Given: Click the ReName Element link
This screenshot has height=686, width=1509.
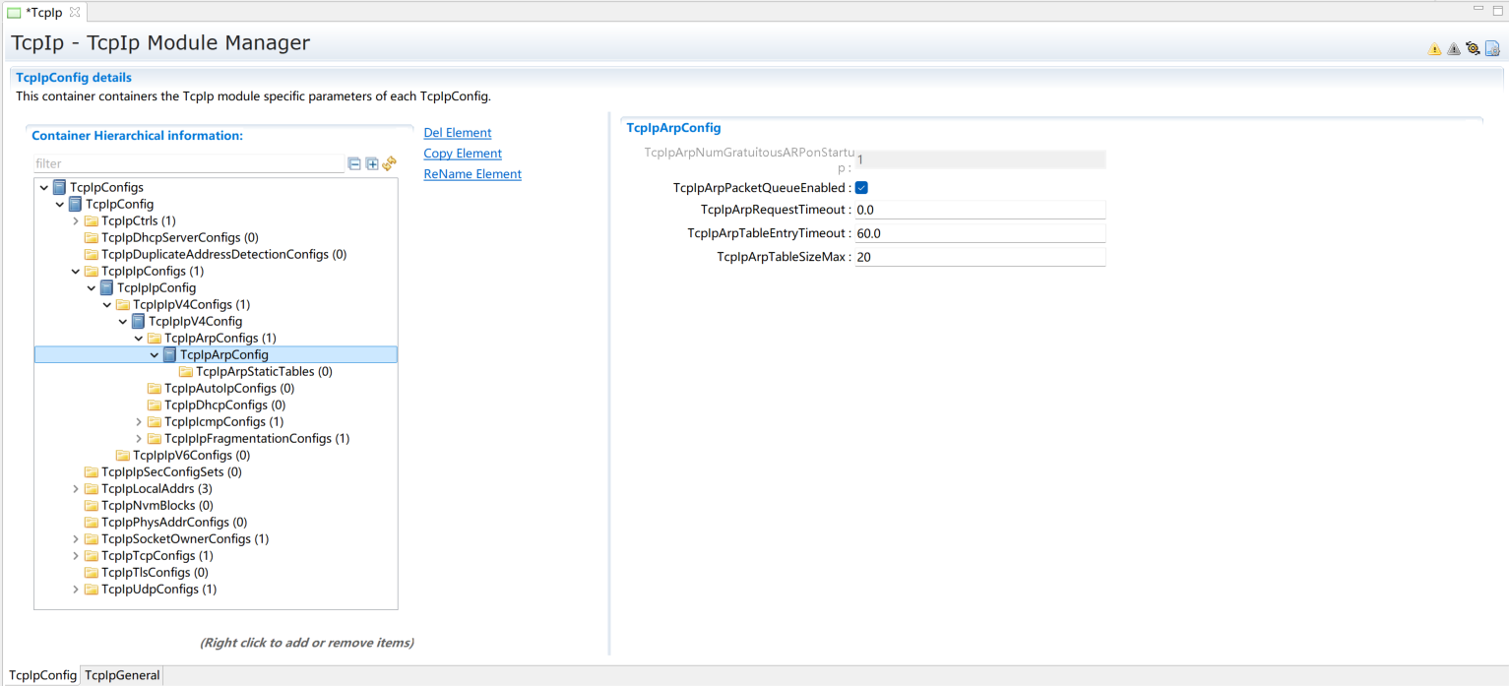Looking at the screenshot, I should click(x=472, y=174).
